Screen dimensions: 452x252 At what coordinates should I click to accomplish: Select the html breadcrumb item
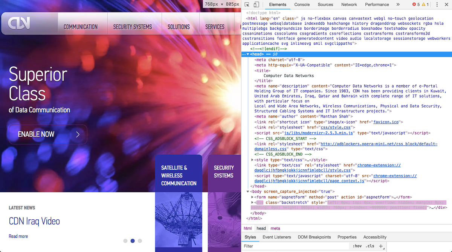pyautogui.click(x=248, y=228)
